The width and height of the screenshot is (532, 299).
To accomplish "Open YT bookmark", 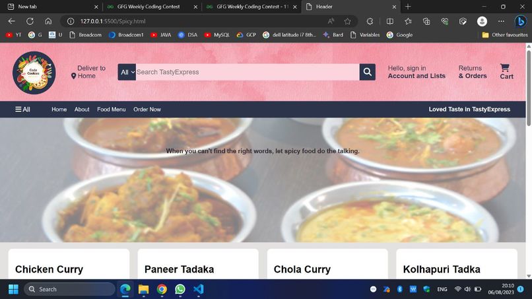I will [x=14, y=34].
